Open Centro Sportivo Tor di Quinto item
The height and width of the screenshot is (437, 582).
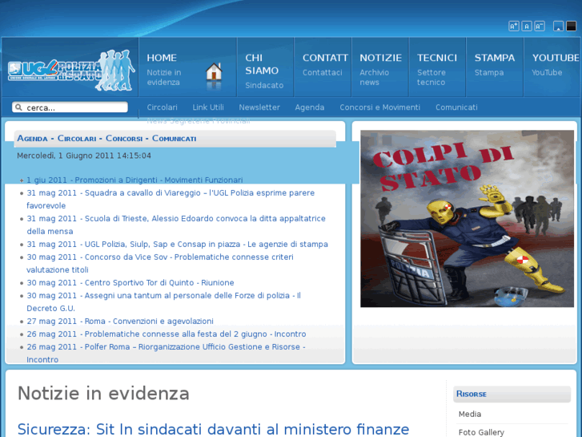pyautogui.click(x=130, y=283)
